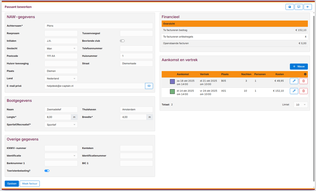Image resolution: width=316 pixels, height=191 pixels.
Task: Click the Maak factuur button
Action: pyautogui.click(x=29, y=183)
